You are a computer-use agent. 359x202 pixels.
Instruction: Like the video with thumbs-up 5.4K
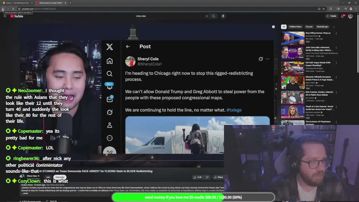tap(197, 177)
